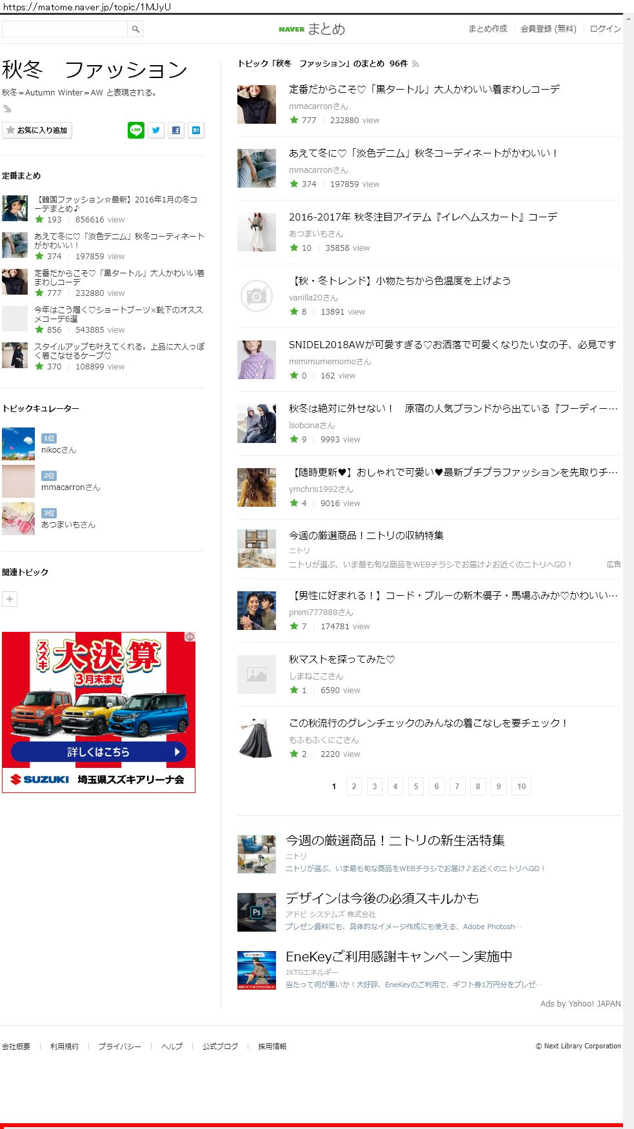This screenshot has width=634, height=1129.
Task: Click the pencil edit icon under description
Action: 7,108
